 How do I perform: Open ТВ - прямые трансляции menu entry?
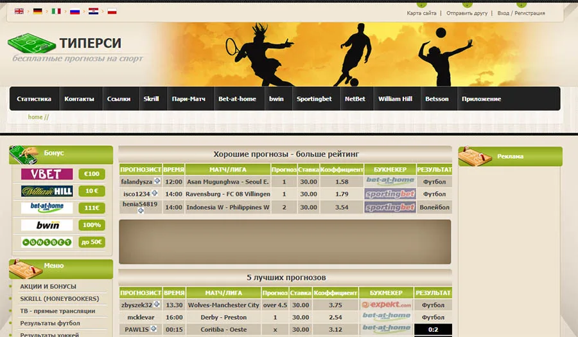click(x=58, y=311)
